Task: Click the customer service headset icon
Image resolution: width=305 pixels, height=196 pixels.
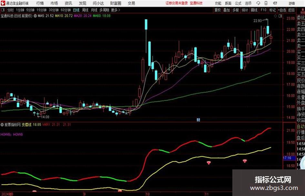Action: 258,3
